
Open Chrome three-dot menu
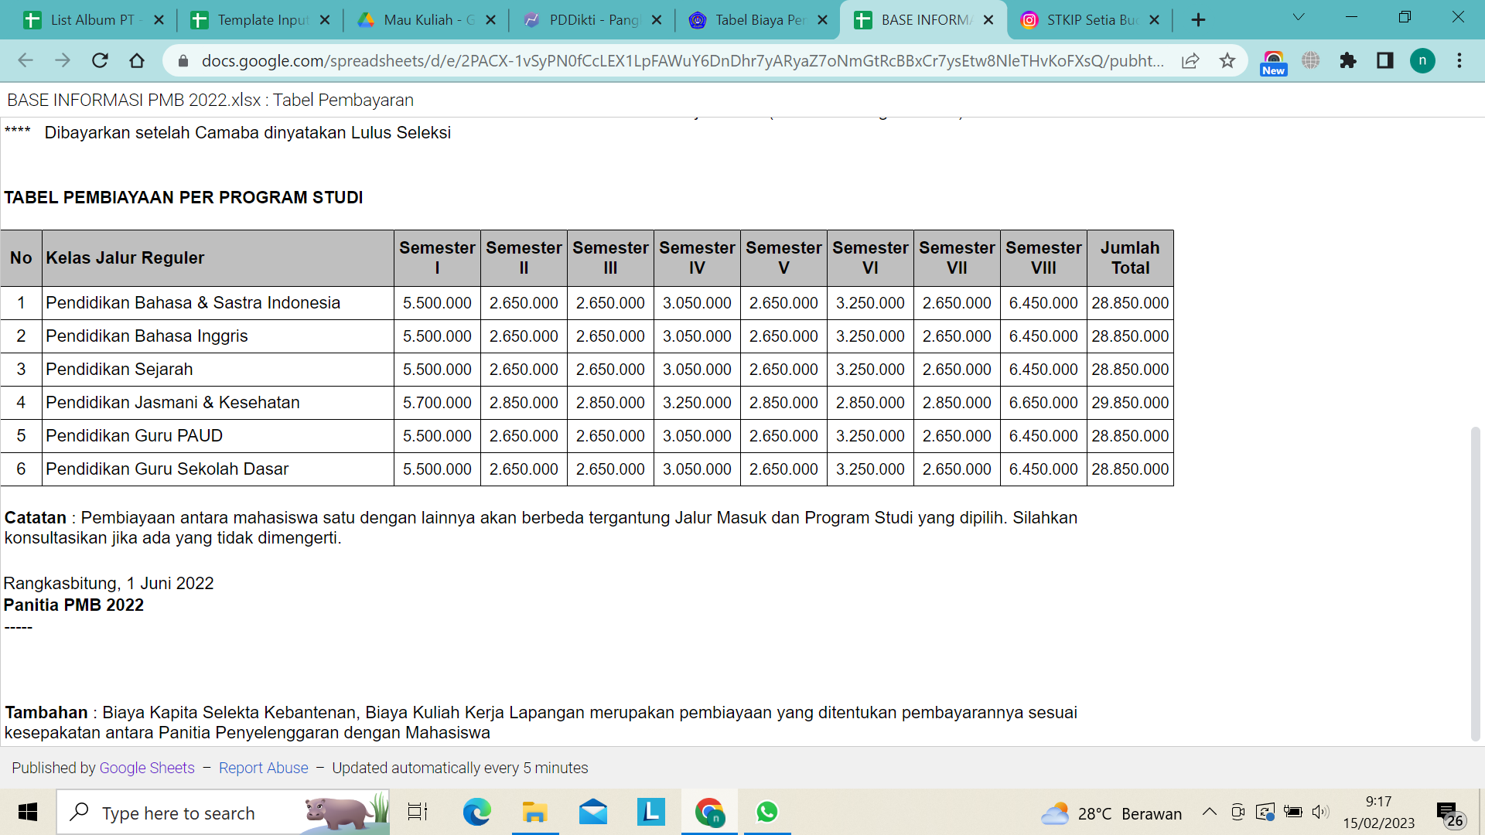(1459, 60)
